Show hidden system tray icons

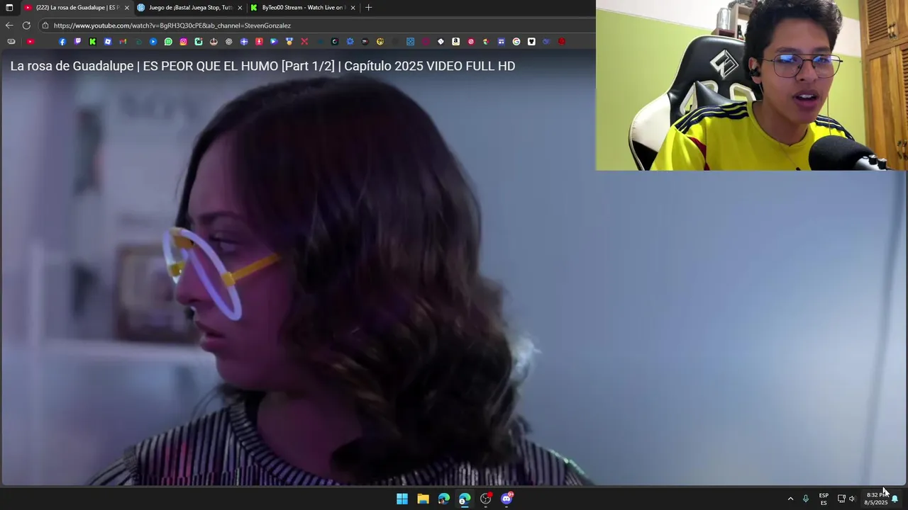pos(790,499)
